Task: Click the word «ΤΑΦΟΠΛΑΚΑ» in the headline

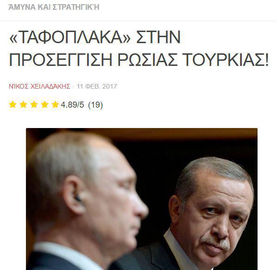Action: 70,37
